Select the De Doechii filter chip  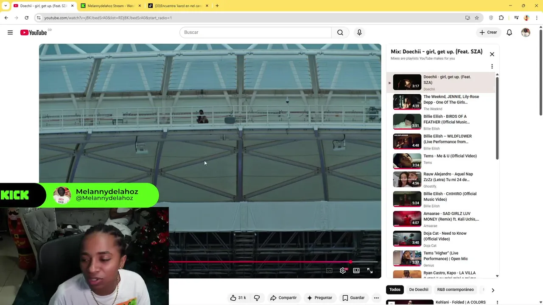coord(419,290)
